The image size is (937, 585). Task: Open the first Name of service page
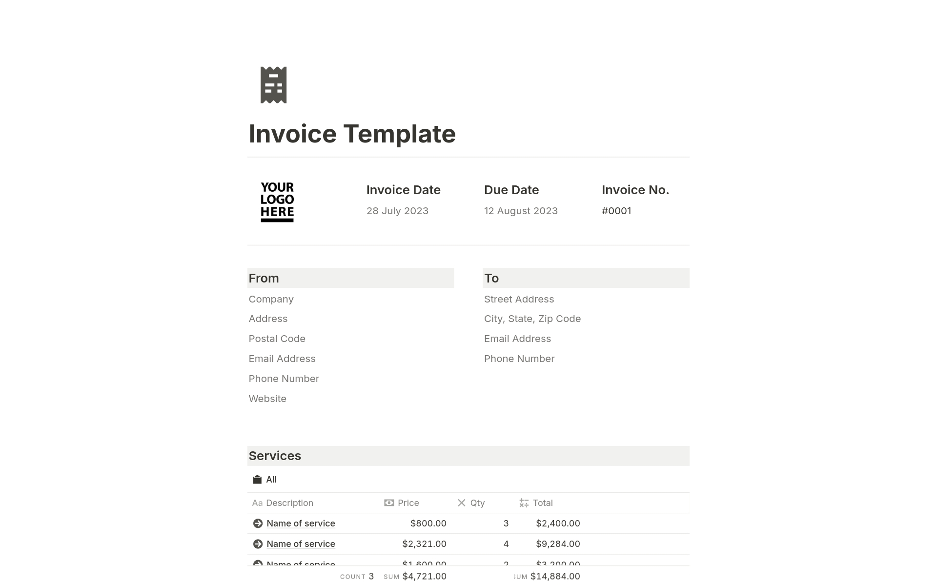(x=301, y=524)
